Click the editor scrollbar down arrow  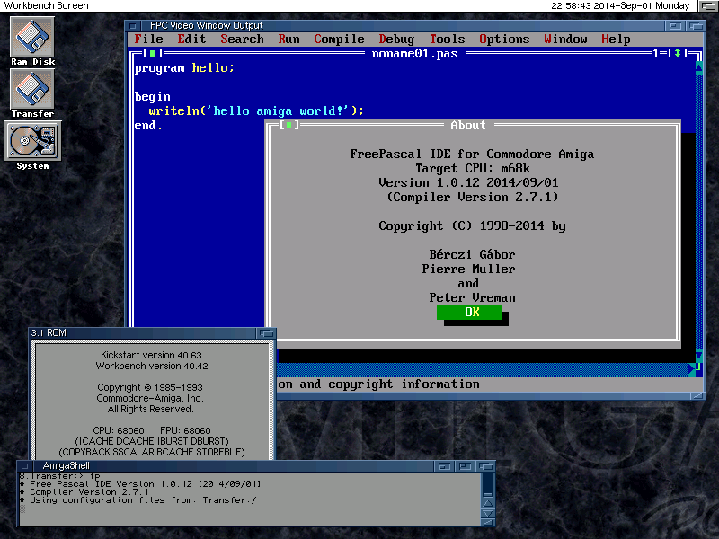click(699, 355)
